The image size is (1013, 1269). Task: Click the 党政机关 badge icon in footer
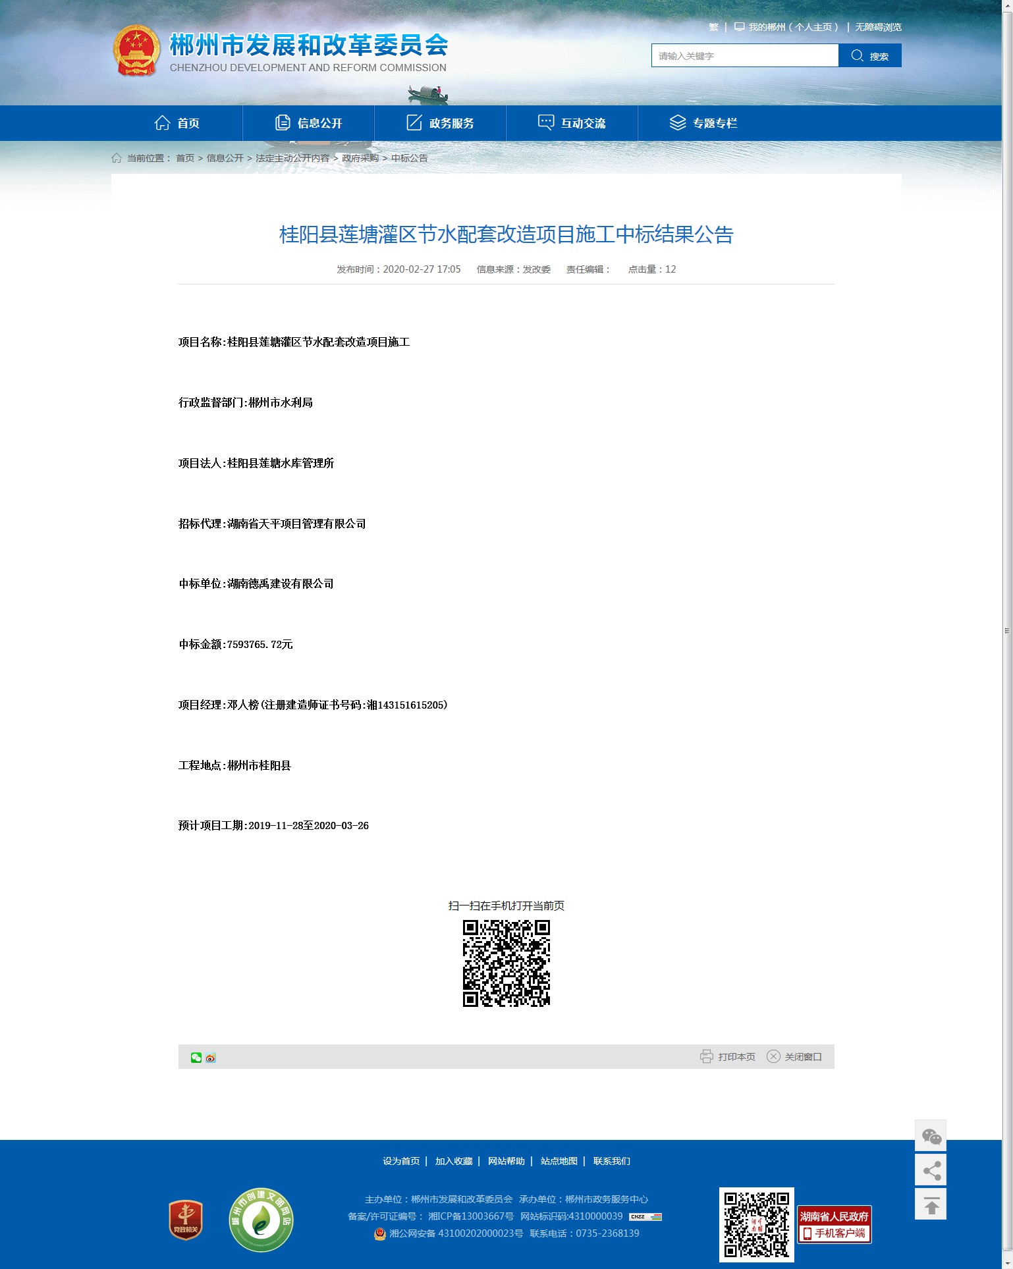coord(186,1220)
